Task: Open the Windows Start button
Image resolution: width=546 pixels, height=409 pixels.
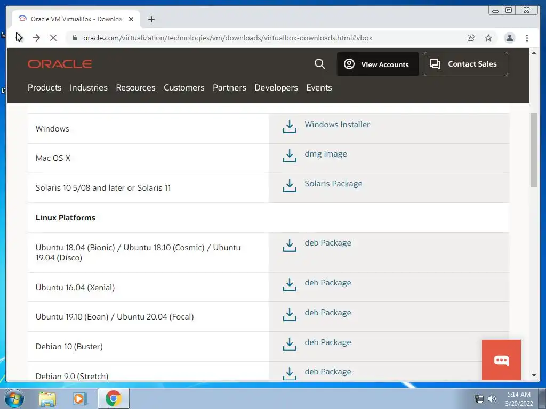Action: coord(14,398)
